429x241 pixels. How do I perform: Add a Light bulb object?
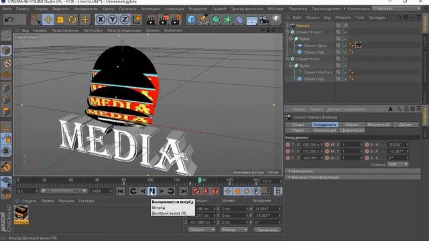point(276,19)
